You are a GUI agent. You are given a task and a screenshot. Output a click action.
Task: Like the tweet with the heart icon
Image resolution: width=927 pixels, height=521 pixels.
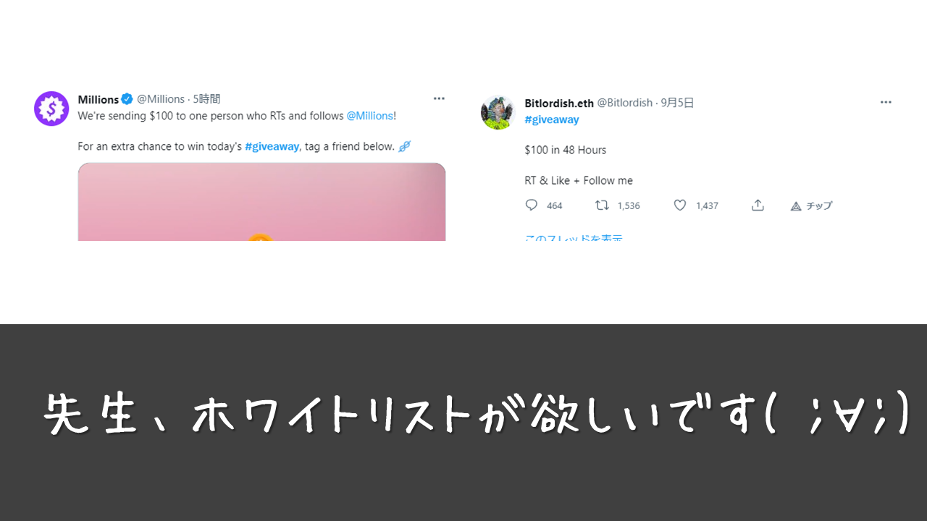[680, 206]
